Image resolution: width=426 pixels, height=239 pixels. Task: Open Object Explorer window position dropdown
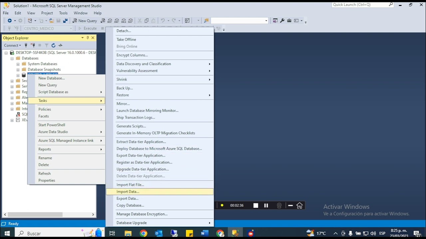click(x=82, y=38)
